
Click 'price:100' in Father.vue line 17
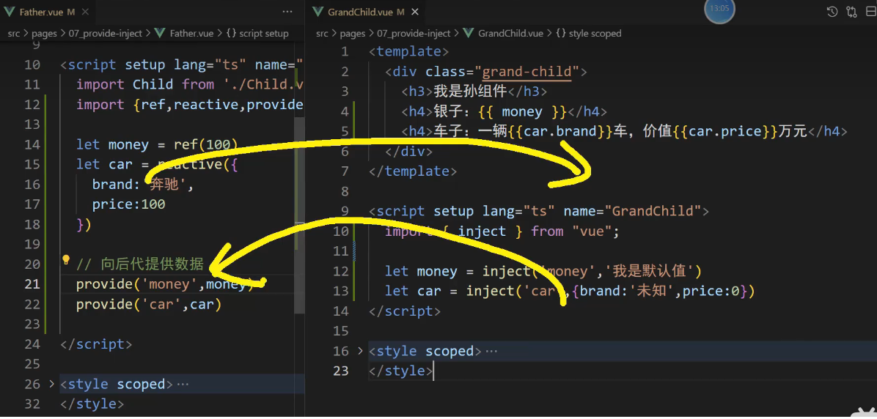pos(128,204)
